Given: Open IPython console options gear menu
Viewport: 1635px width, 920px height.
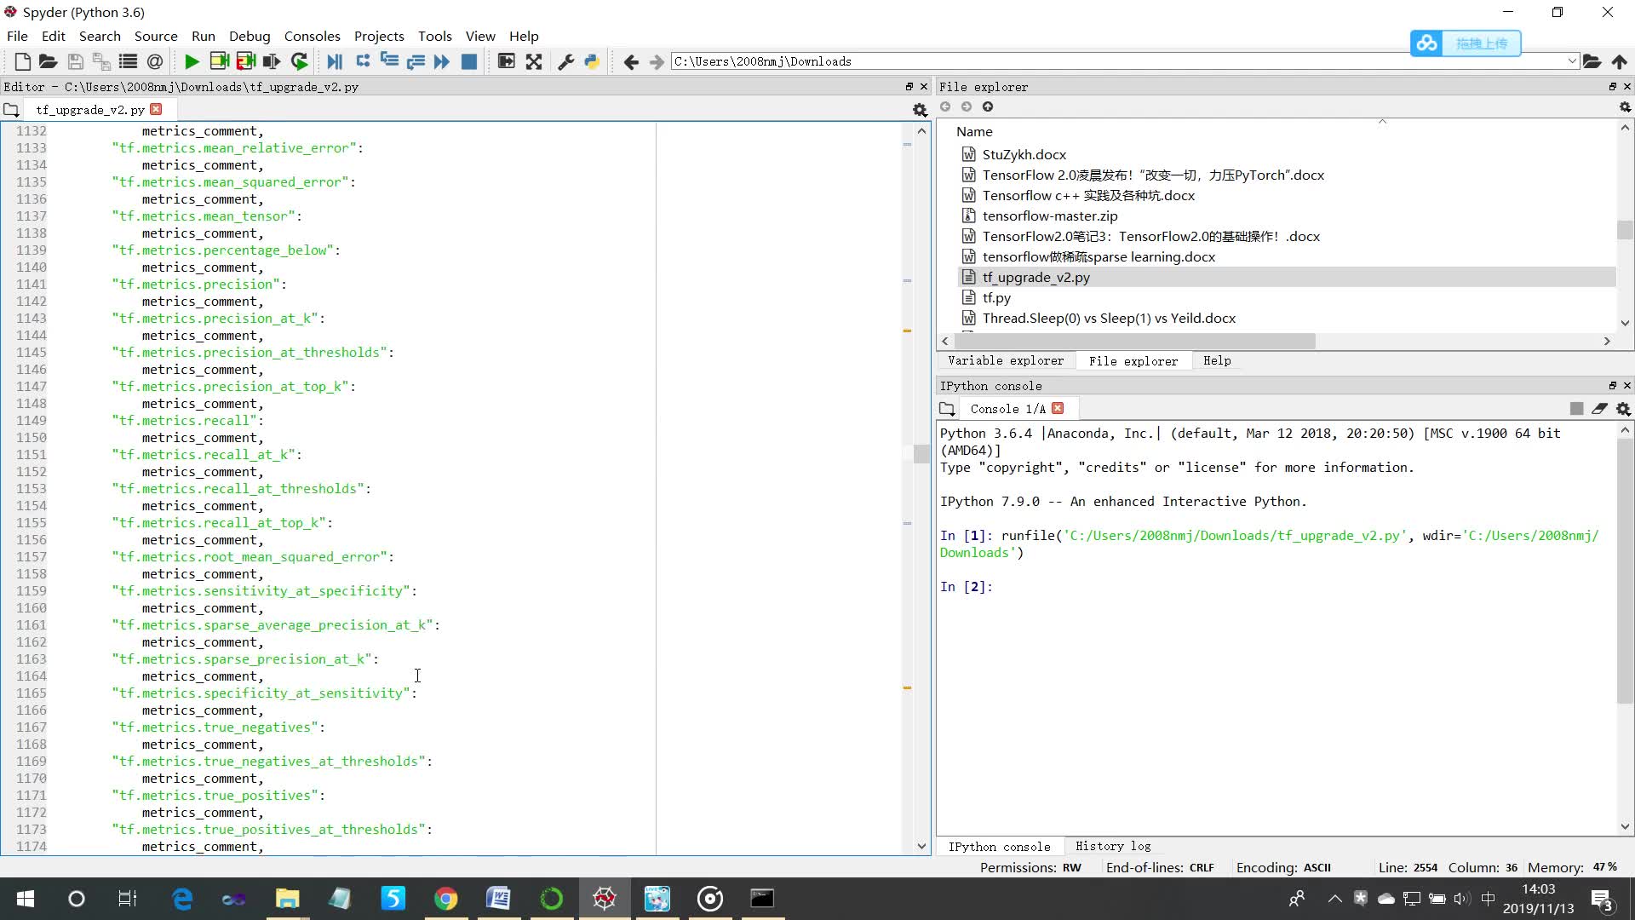Looking at the screenshot, I should [x=1623, y=409].
